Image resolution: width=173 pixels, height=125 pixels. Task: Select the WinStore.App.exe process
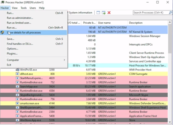(84, 120)
